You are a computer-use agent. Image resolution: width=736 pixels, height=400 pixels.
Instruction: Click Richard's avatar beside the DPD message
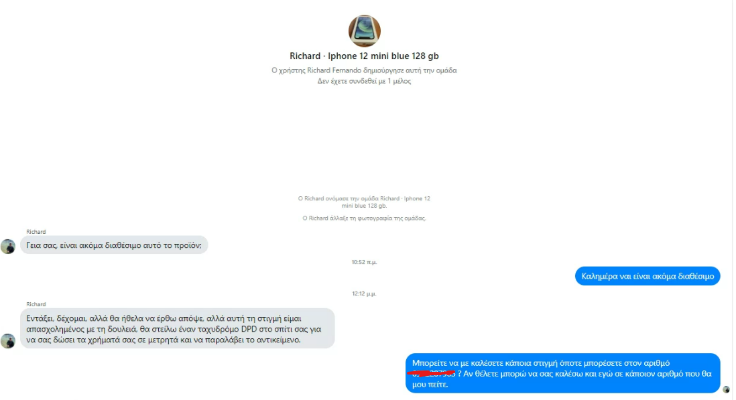[8, 341]
